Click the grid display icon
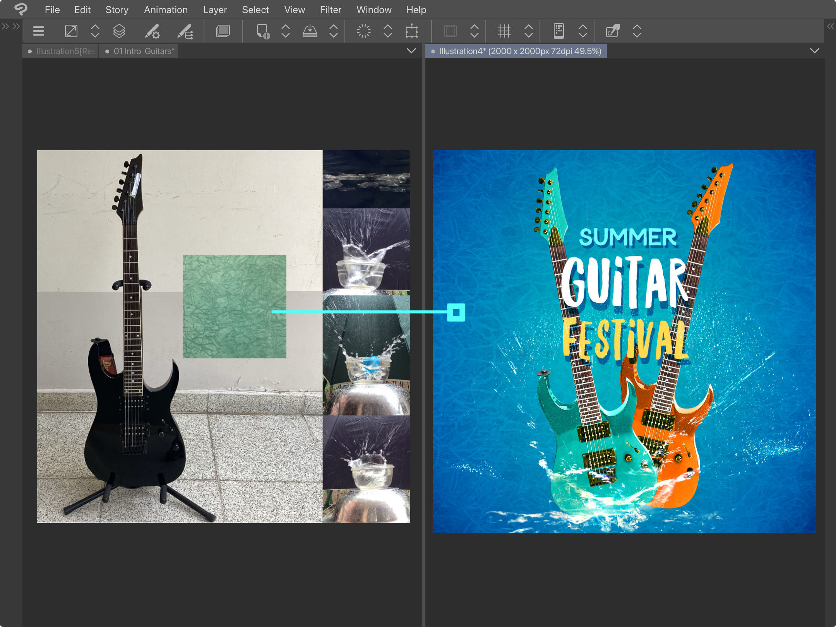Screen dimensions: 836x627 pyautogui.click(x=505, y=31)
